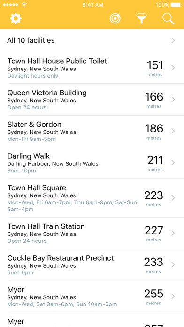The height and width of the screenshot is (327, 184).
Task: Select Darling Walk in the list
Action: tap(92, 163)
